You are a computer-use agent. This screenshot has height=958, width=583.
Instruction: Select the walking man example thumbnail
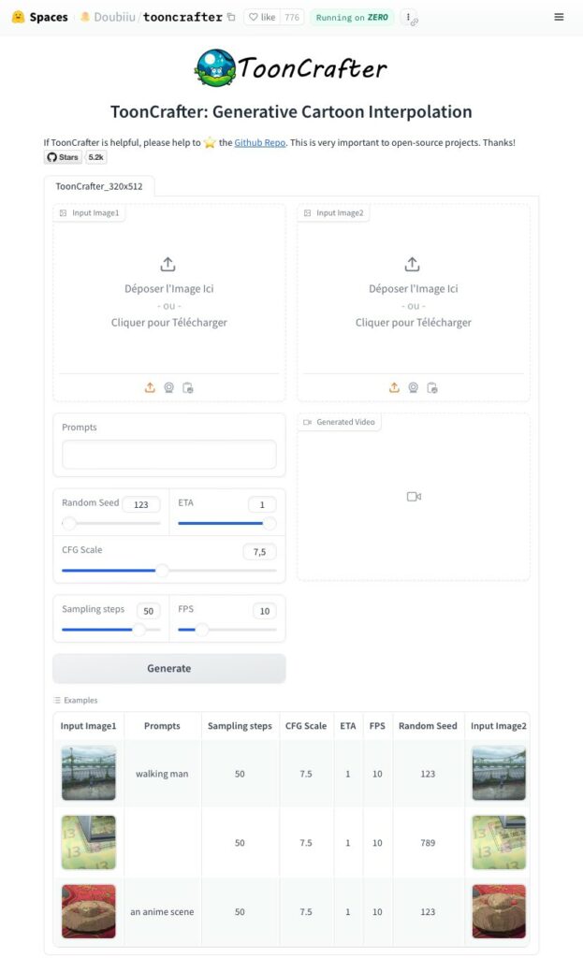[89, 774]
